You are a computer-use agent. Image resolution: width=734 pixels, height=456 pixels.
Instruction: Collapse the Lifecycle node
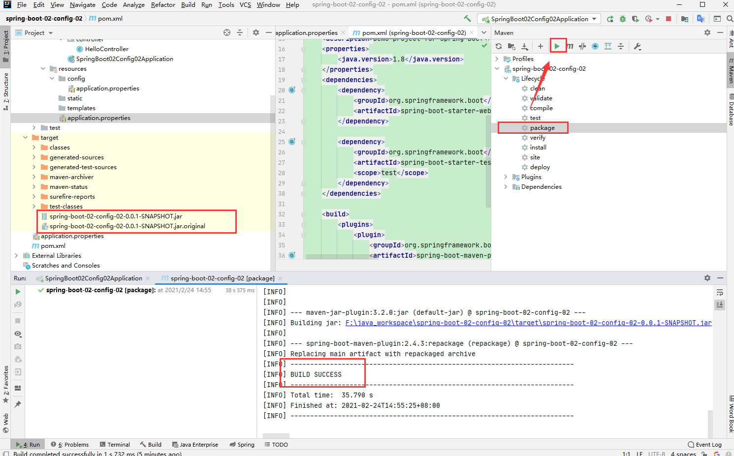pos(506,78)
